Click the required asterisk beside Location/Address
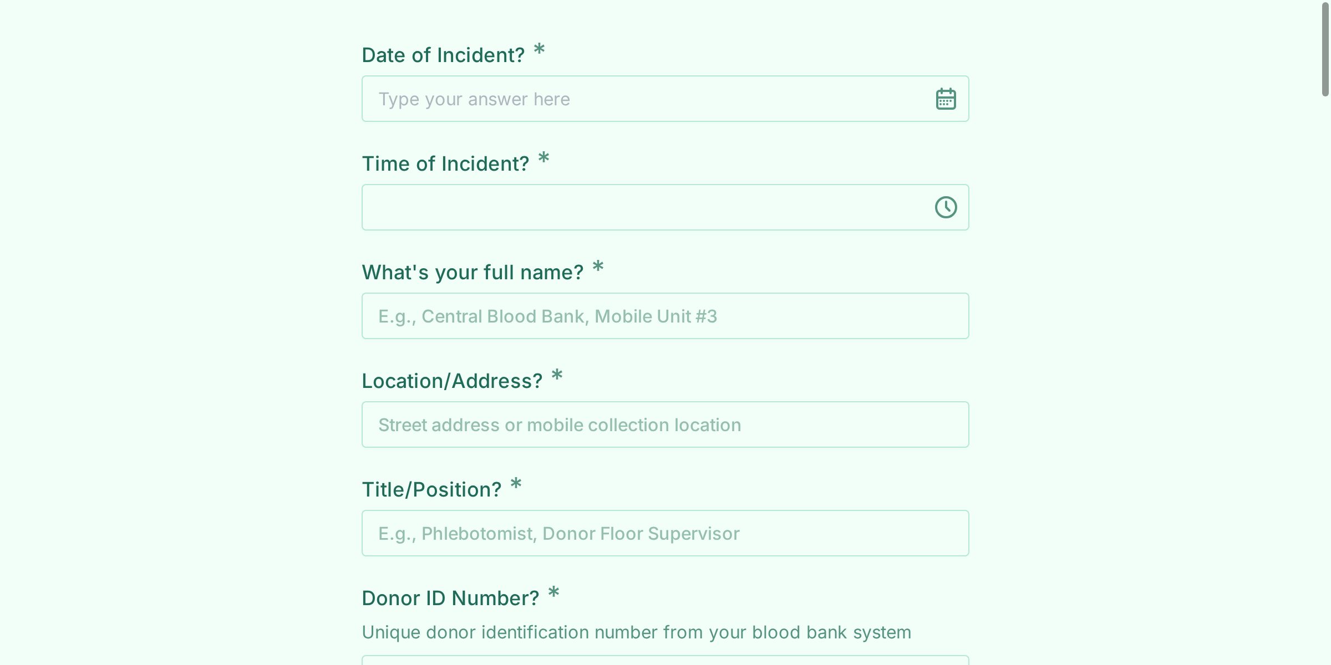Image resolution: width=1331 pixels, height=665 pixels. pyautogui.click(x=557, y=376)
